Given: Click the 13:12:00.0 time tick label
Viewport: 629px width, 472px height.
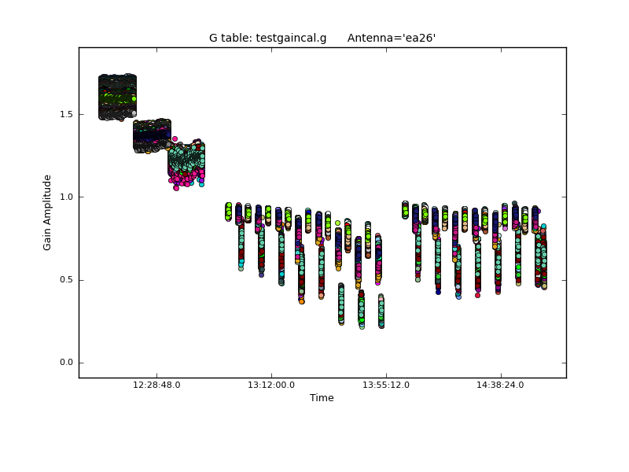Looking at the screenshot, I should (271, 385).
